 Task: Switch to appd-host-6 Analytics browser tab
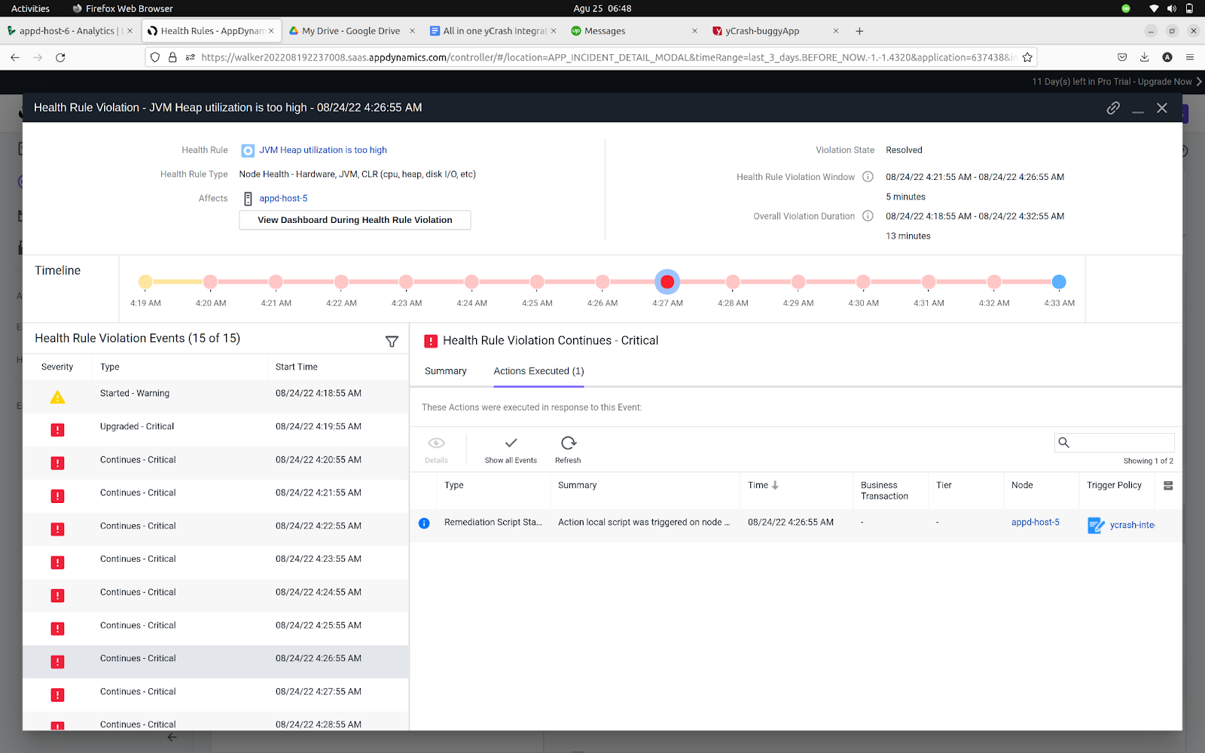69,31
